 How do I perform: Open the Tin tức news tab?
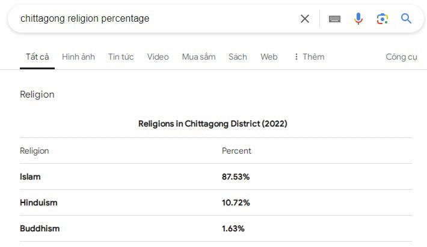(x=121, y=57)
